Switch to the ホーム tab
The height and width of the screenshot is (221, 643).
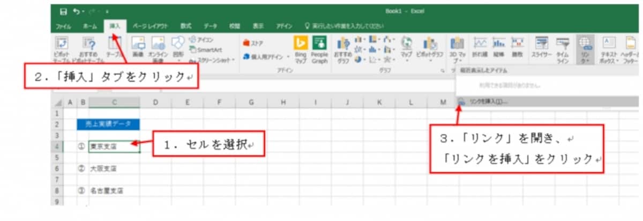(x=90, y=26)
